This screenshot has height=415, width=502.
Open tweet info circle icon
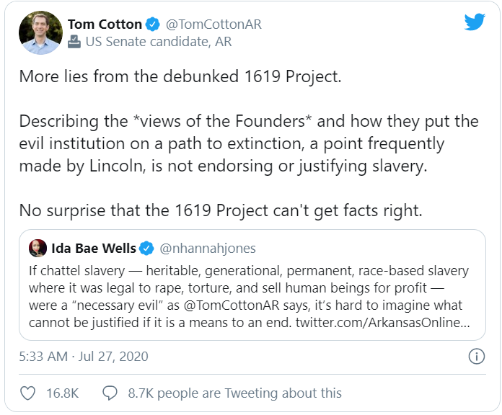click(x=476, y=356)
